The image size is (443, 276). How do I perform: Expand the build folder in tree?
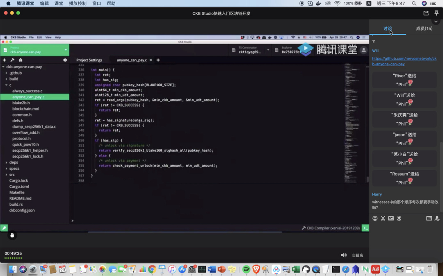click(6, 79)
